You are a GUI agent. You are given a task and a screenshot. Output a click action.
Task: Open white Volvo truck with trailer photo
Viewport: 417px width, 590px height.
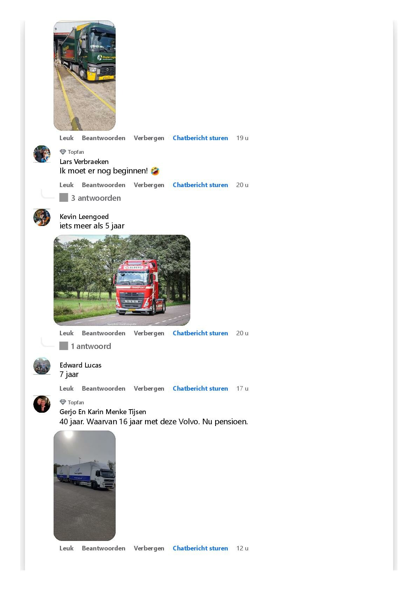click(x=84, y=486)
